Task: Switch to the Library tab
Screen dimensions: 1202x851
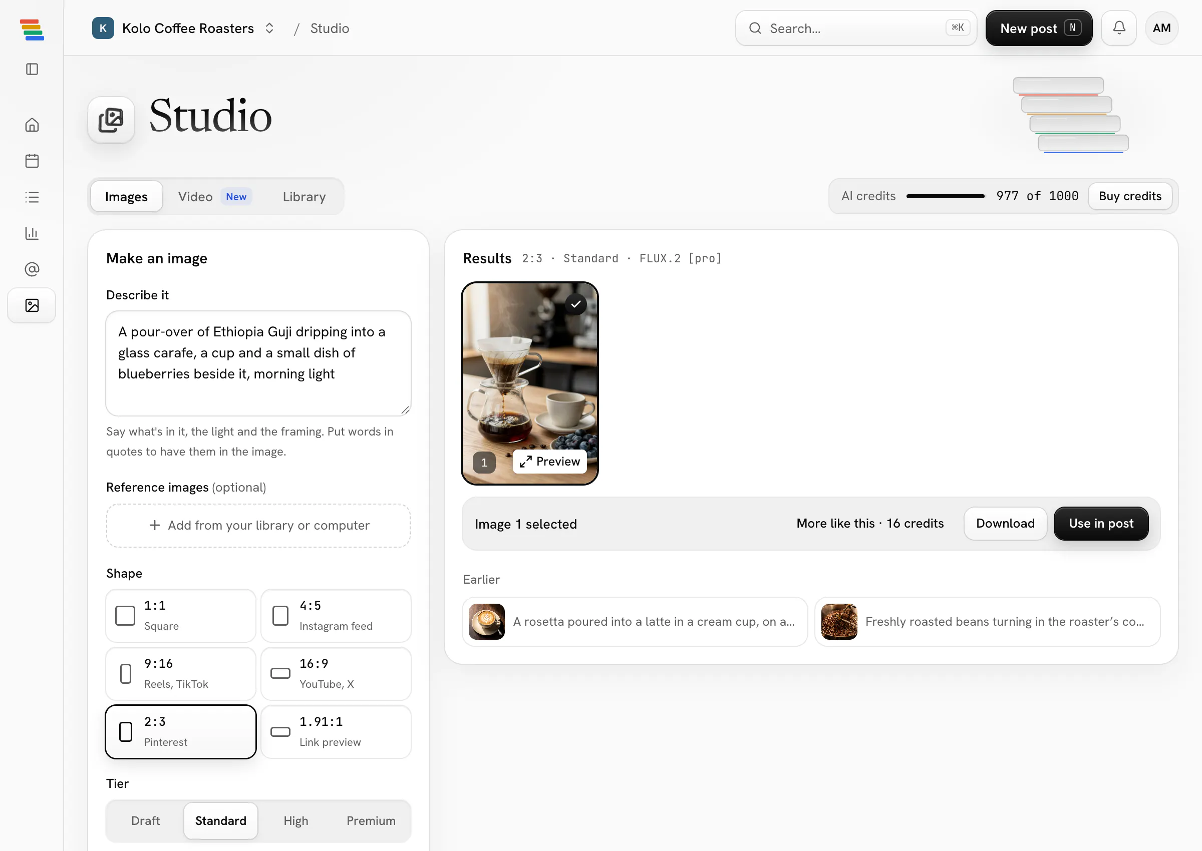Action: (x=304, y=197)
